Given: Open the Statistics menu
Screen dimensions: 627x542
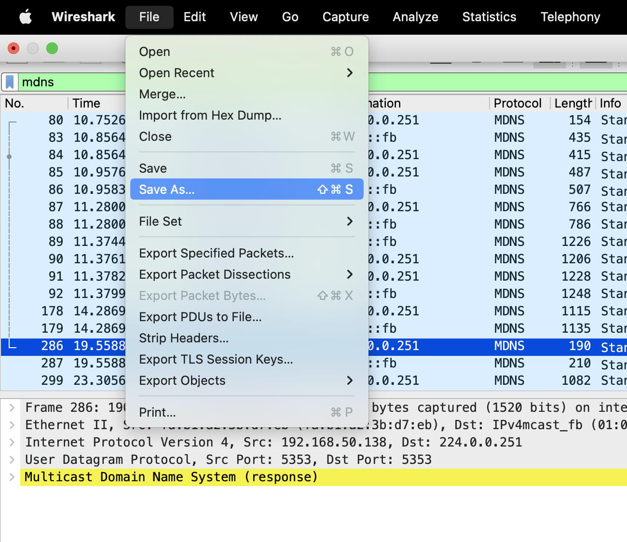Looking at the screenshot, I should (489, 17).
